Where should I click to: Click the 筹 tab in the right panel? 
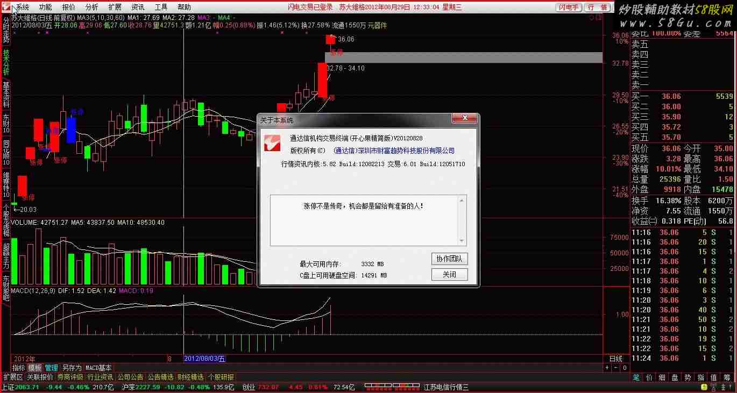point(727,377)
